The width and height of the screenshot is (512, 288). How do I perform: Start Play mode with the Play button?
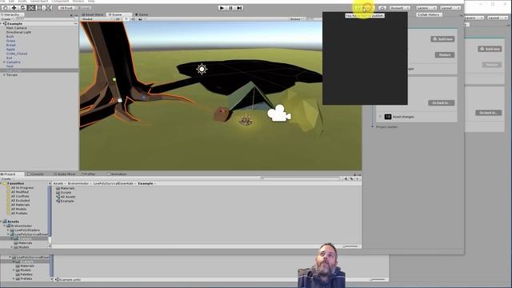point(222,8)
